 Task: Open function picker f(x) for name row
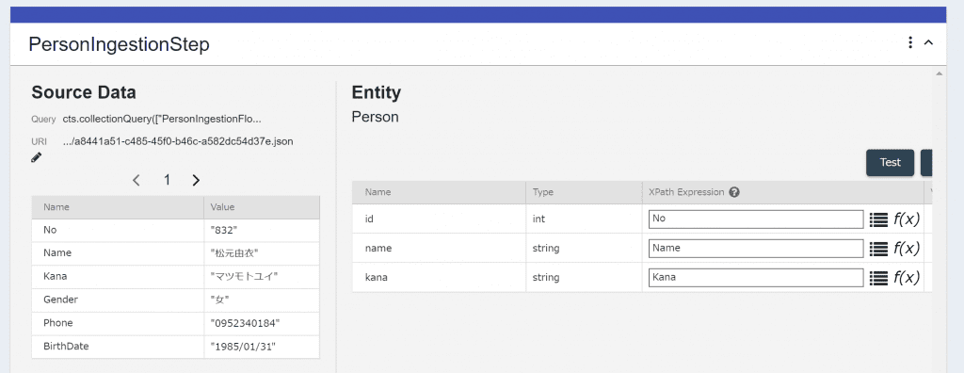907,248
